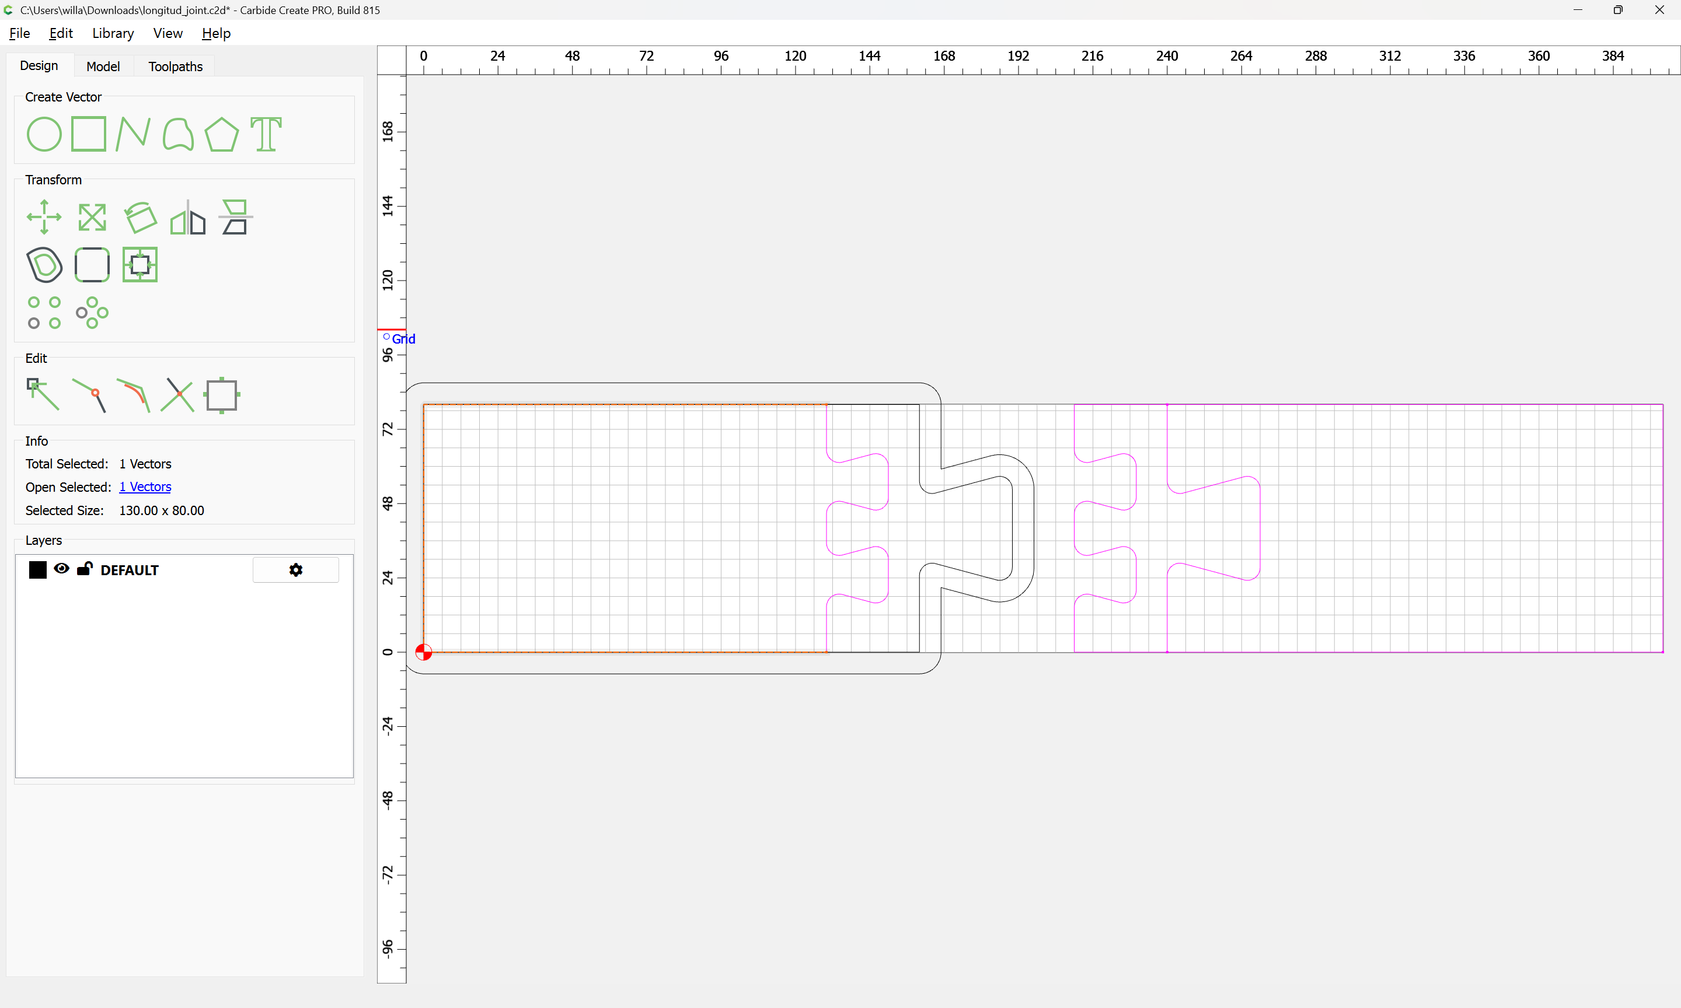1681x1008 pixels.
Task: Open the Library menu
Action: pyautogui.click(x=113, y=33)
